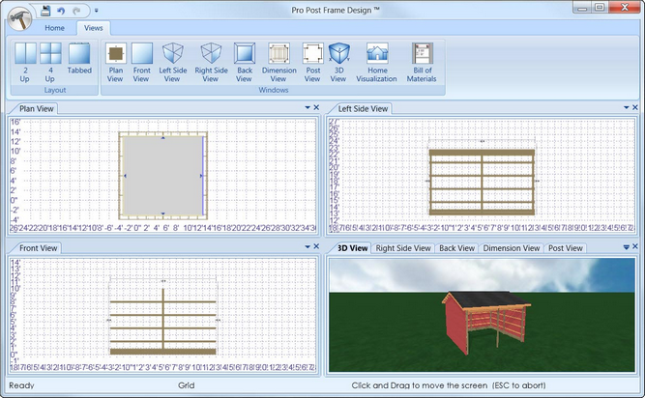Click the Save icon in quick access toolbar

tap(45, 11)
